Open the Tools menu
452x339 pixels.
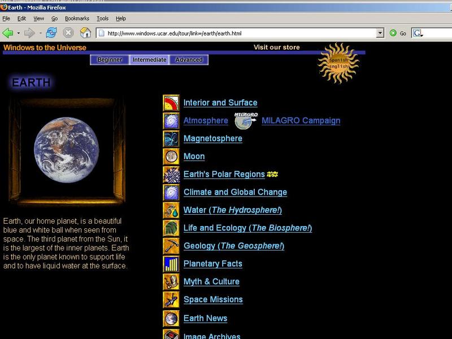point(103,19)
